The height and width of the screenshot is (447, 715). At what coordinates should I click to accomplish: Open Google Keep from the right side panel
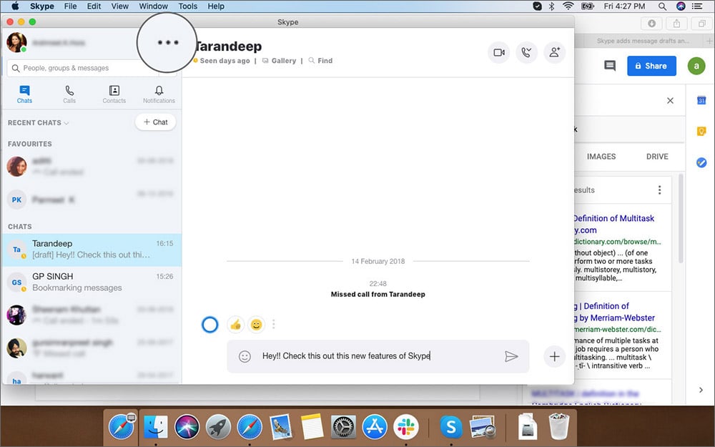coord(701,131)
